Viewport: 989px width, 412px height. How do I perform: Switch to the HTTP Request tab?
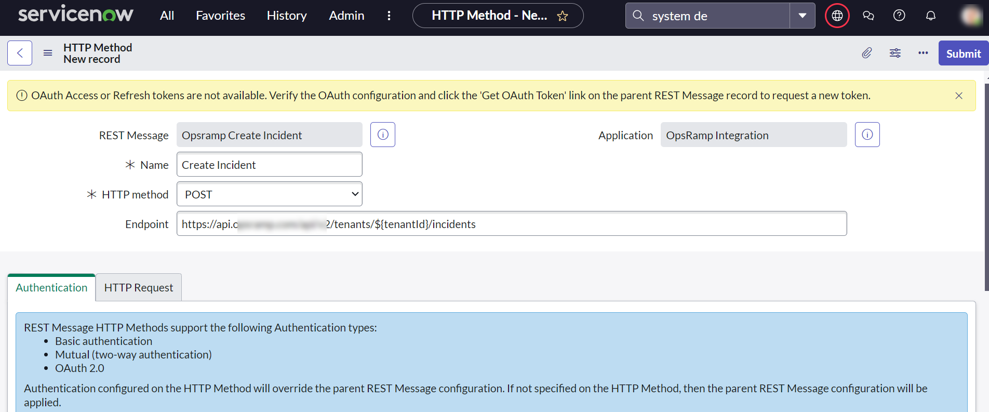pos(139,287)
